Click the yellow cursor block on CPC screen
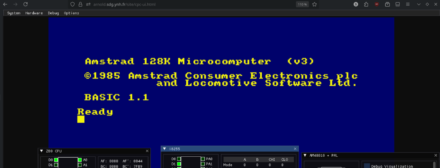The width and height of the screenshot is (440, 168). click(81, 119)
